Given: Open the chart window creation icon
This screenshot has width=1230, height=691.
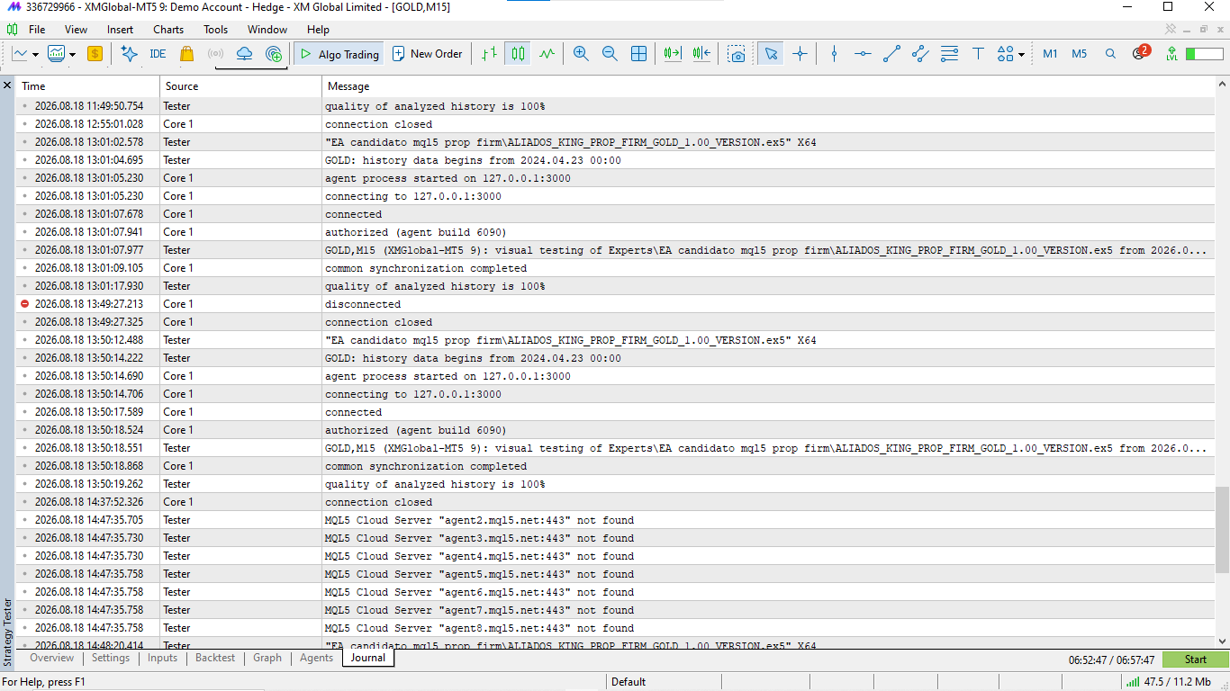Looking at the screenshot, I should click(20, 54).
